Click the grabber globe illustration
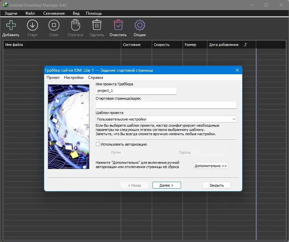Screen dimensions: 289x242 (x=69, y=127)
